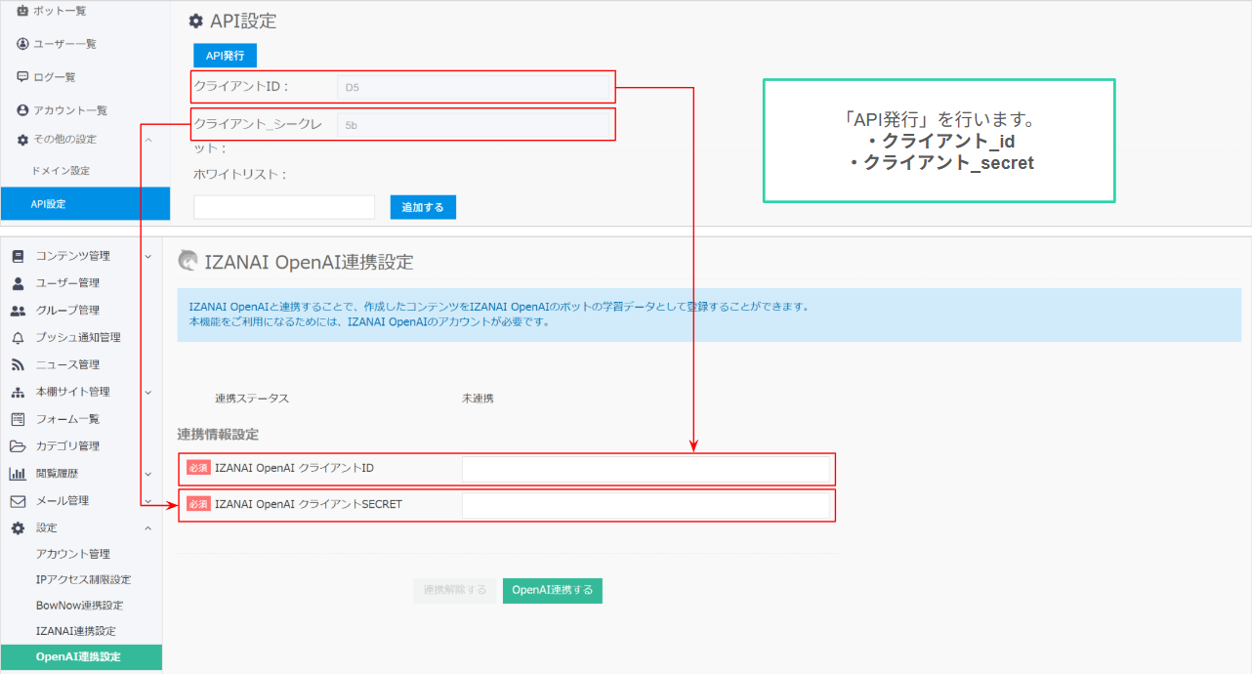Viewport: 1252px width, 674px height.
Task: Click the bar chart icon for 閲覧履歴
Action: tap(18, 474)
